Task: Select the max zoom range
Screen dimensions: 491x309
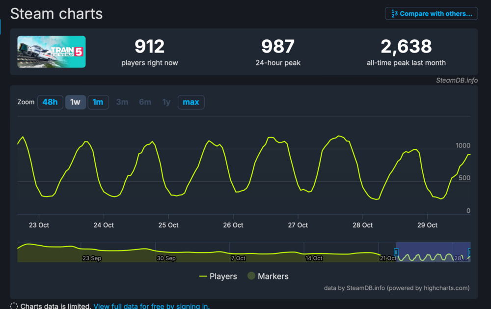Action: click(191, 102)
